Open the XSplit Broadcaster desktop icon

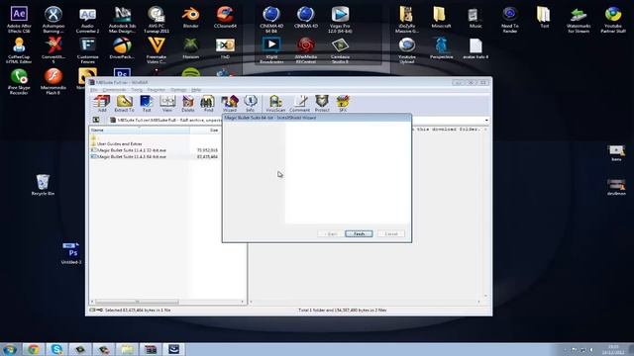(x=271, y=50)
